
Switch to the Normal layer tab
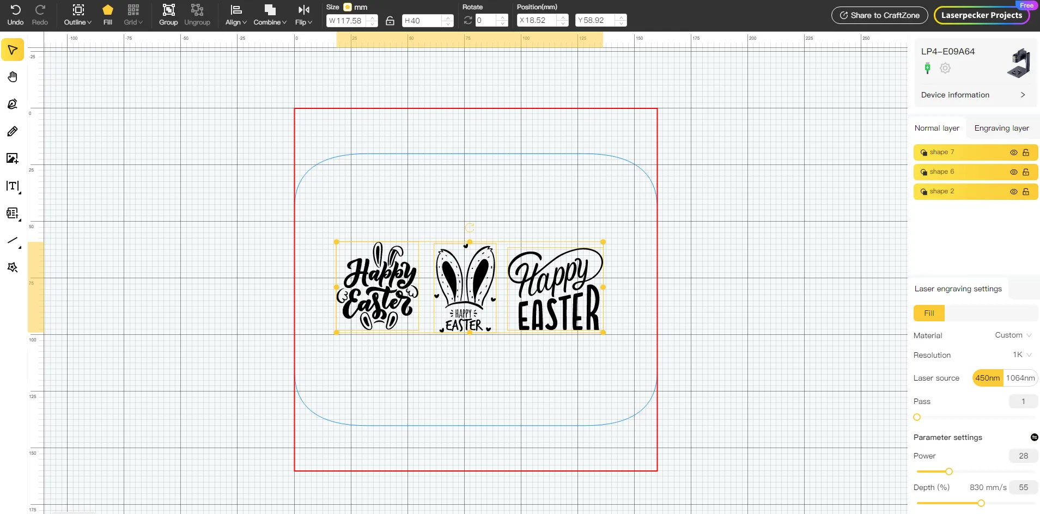tap(937, 128)
